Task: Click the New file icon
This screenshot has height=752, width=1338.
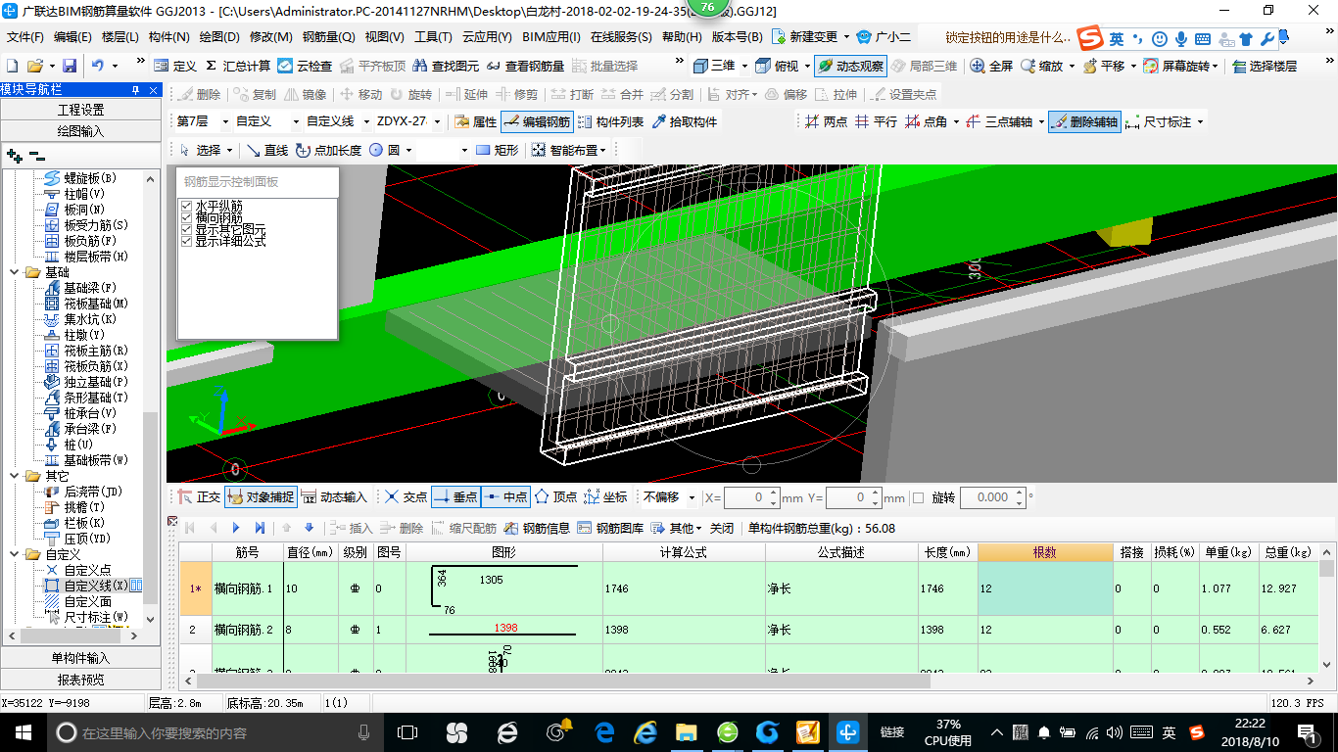Action: tap(13, 66)
